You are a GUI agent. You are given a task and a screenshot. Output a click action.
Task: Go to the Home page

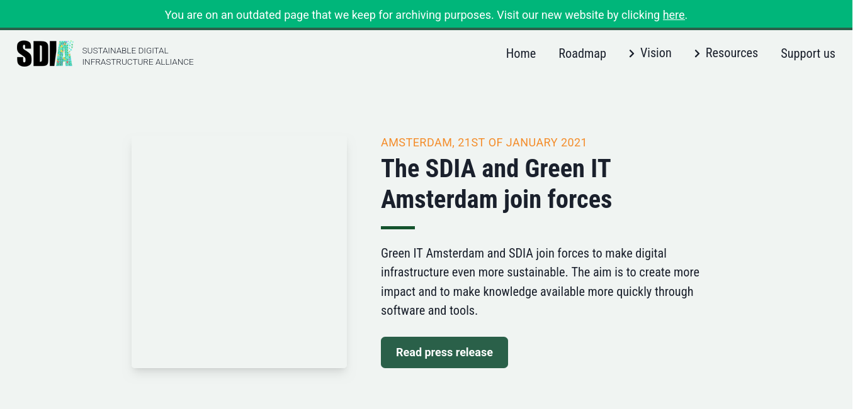coord(521,53)
